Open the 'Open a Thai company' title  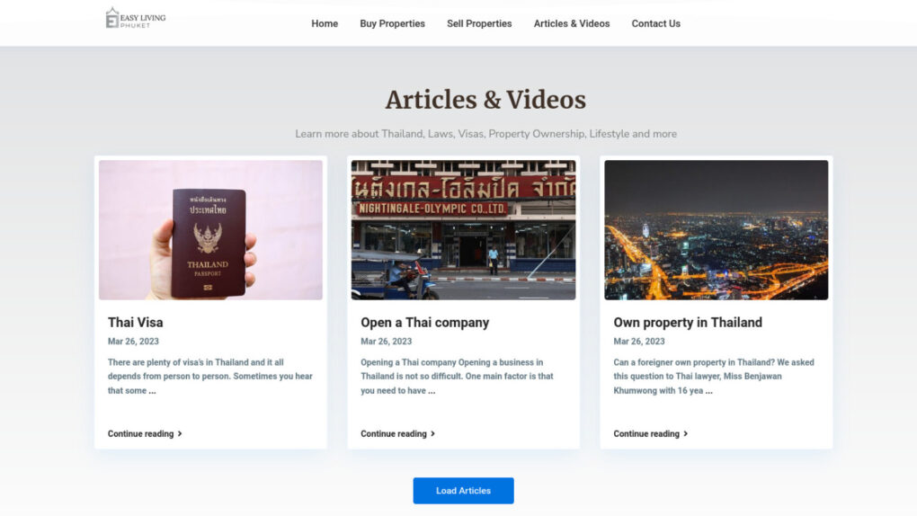(x=424, y=323)
